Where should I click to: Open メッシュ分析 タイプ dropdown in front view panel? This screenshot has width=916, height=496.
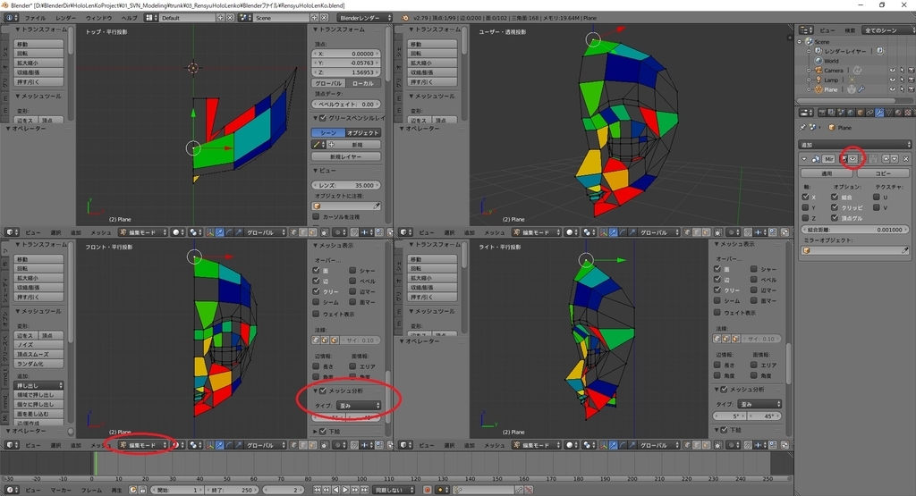click(360, 405)
